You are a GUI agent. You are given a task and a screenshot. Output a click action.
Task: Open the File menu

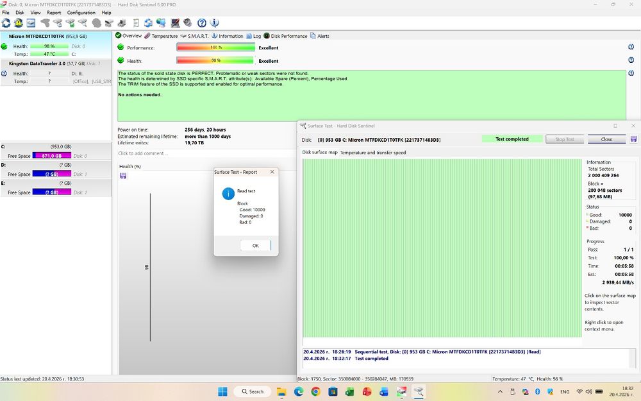6,13
